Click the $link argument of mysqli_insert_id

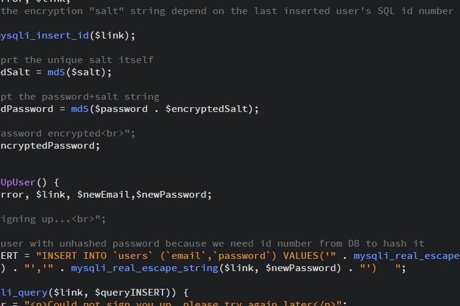pos(109,35)
